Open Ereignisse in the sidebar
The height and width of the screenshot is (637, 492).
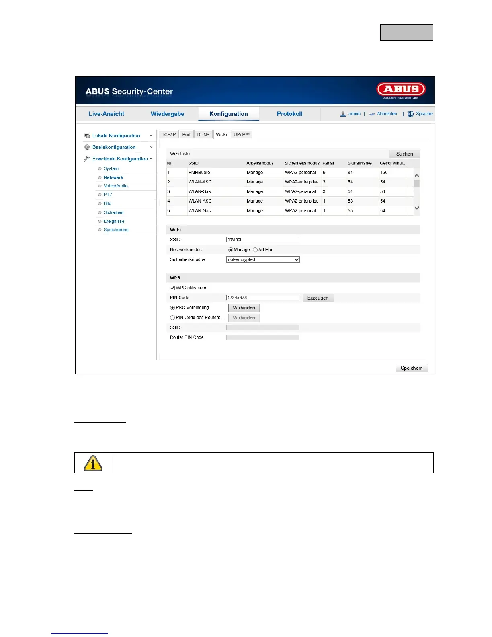pyautogui.click(x=114, y=222)
